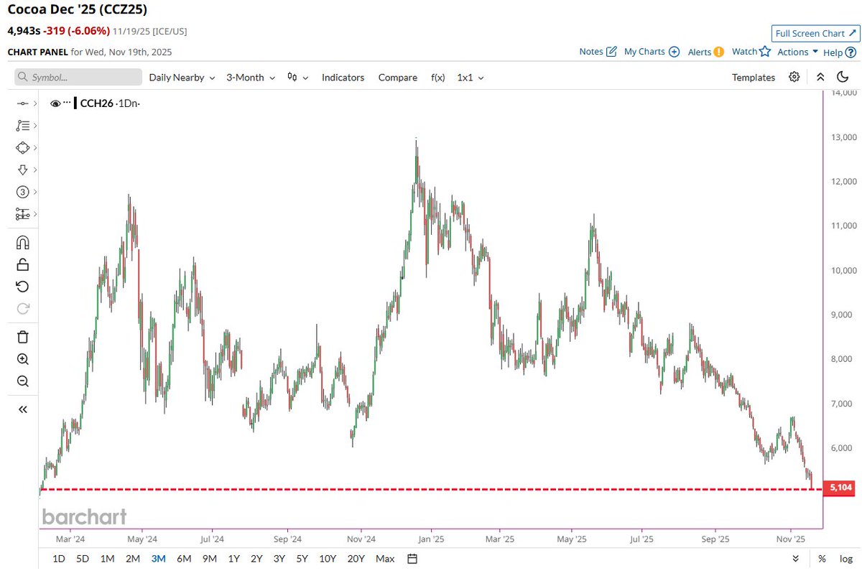Viewport: 862px width, 571px height.
Task: Expand the Actions dropdown
Action: coord(798,52)
